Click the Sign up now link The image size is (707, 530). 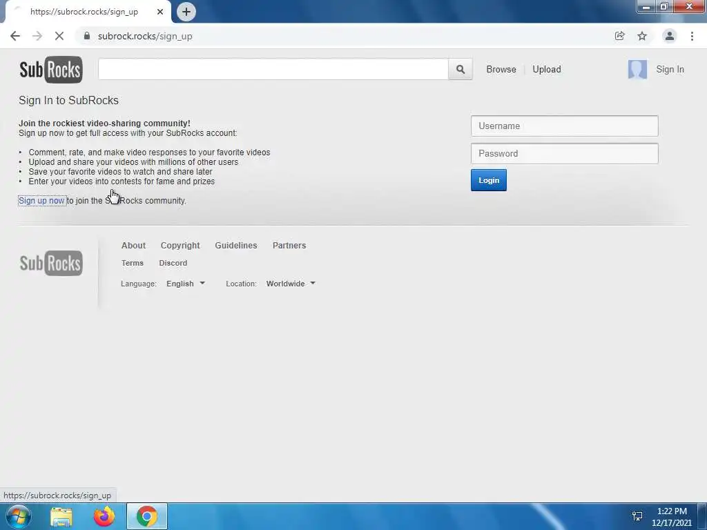(42, 201)
